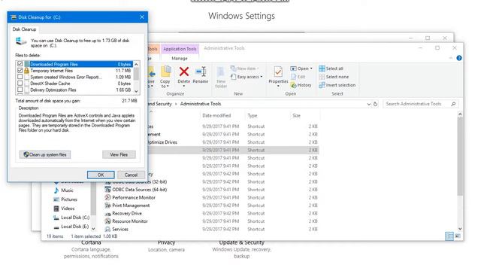Click the Pictures folder icon in sidebar
Viewport: 481px width, 271px height.
(56, 199)
